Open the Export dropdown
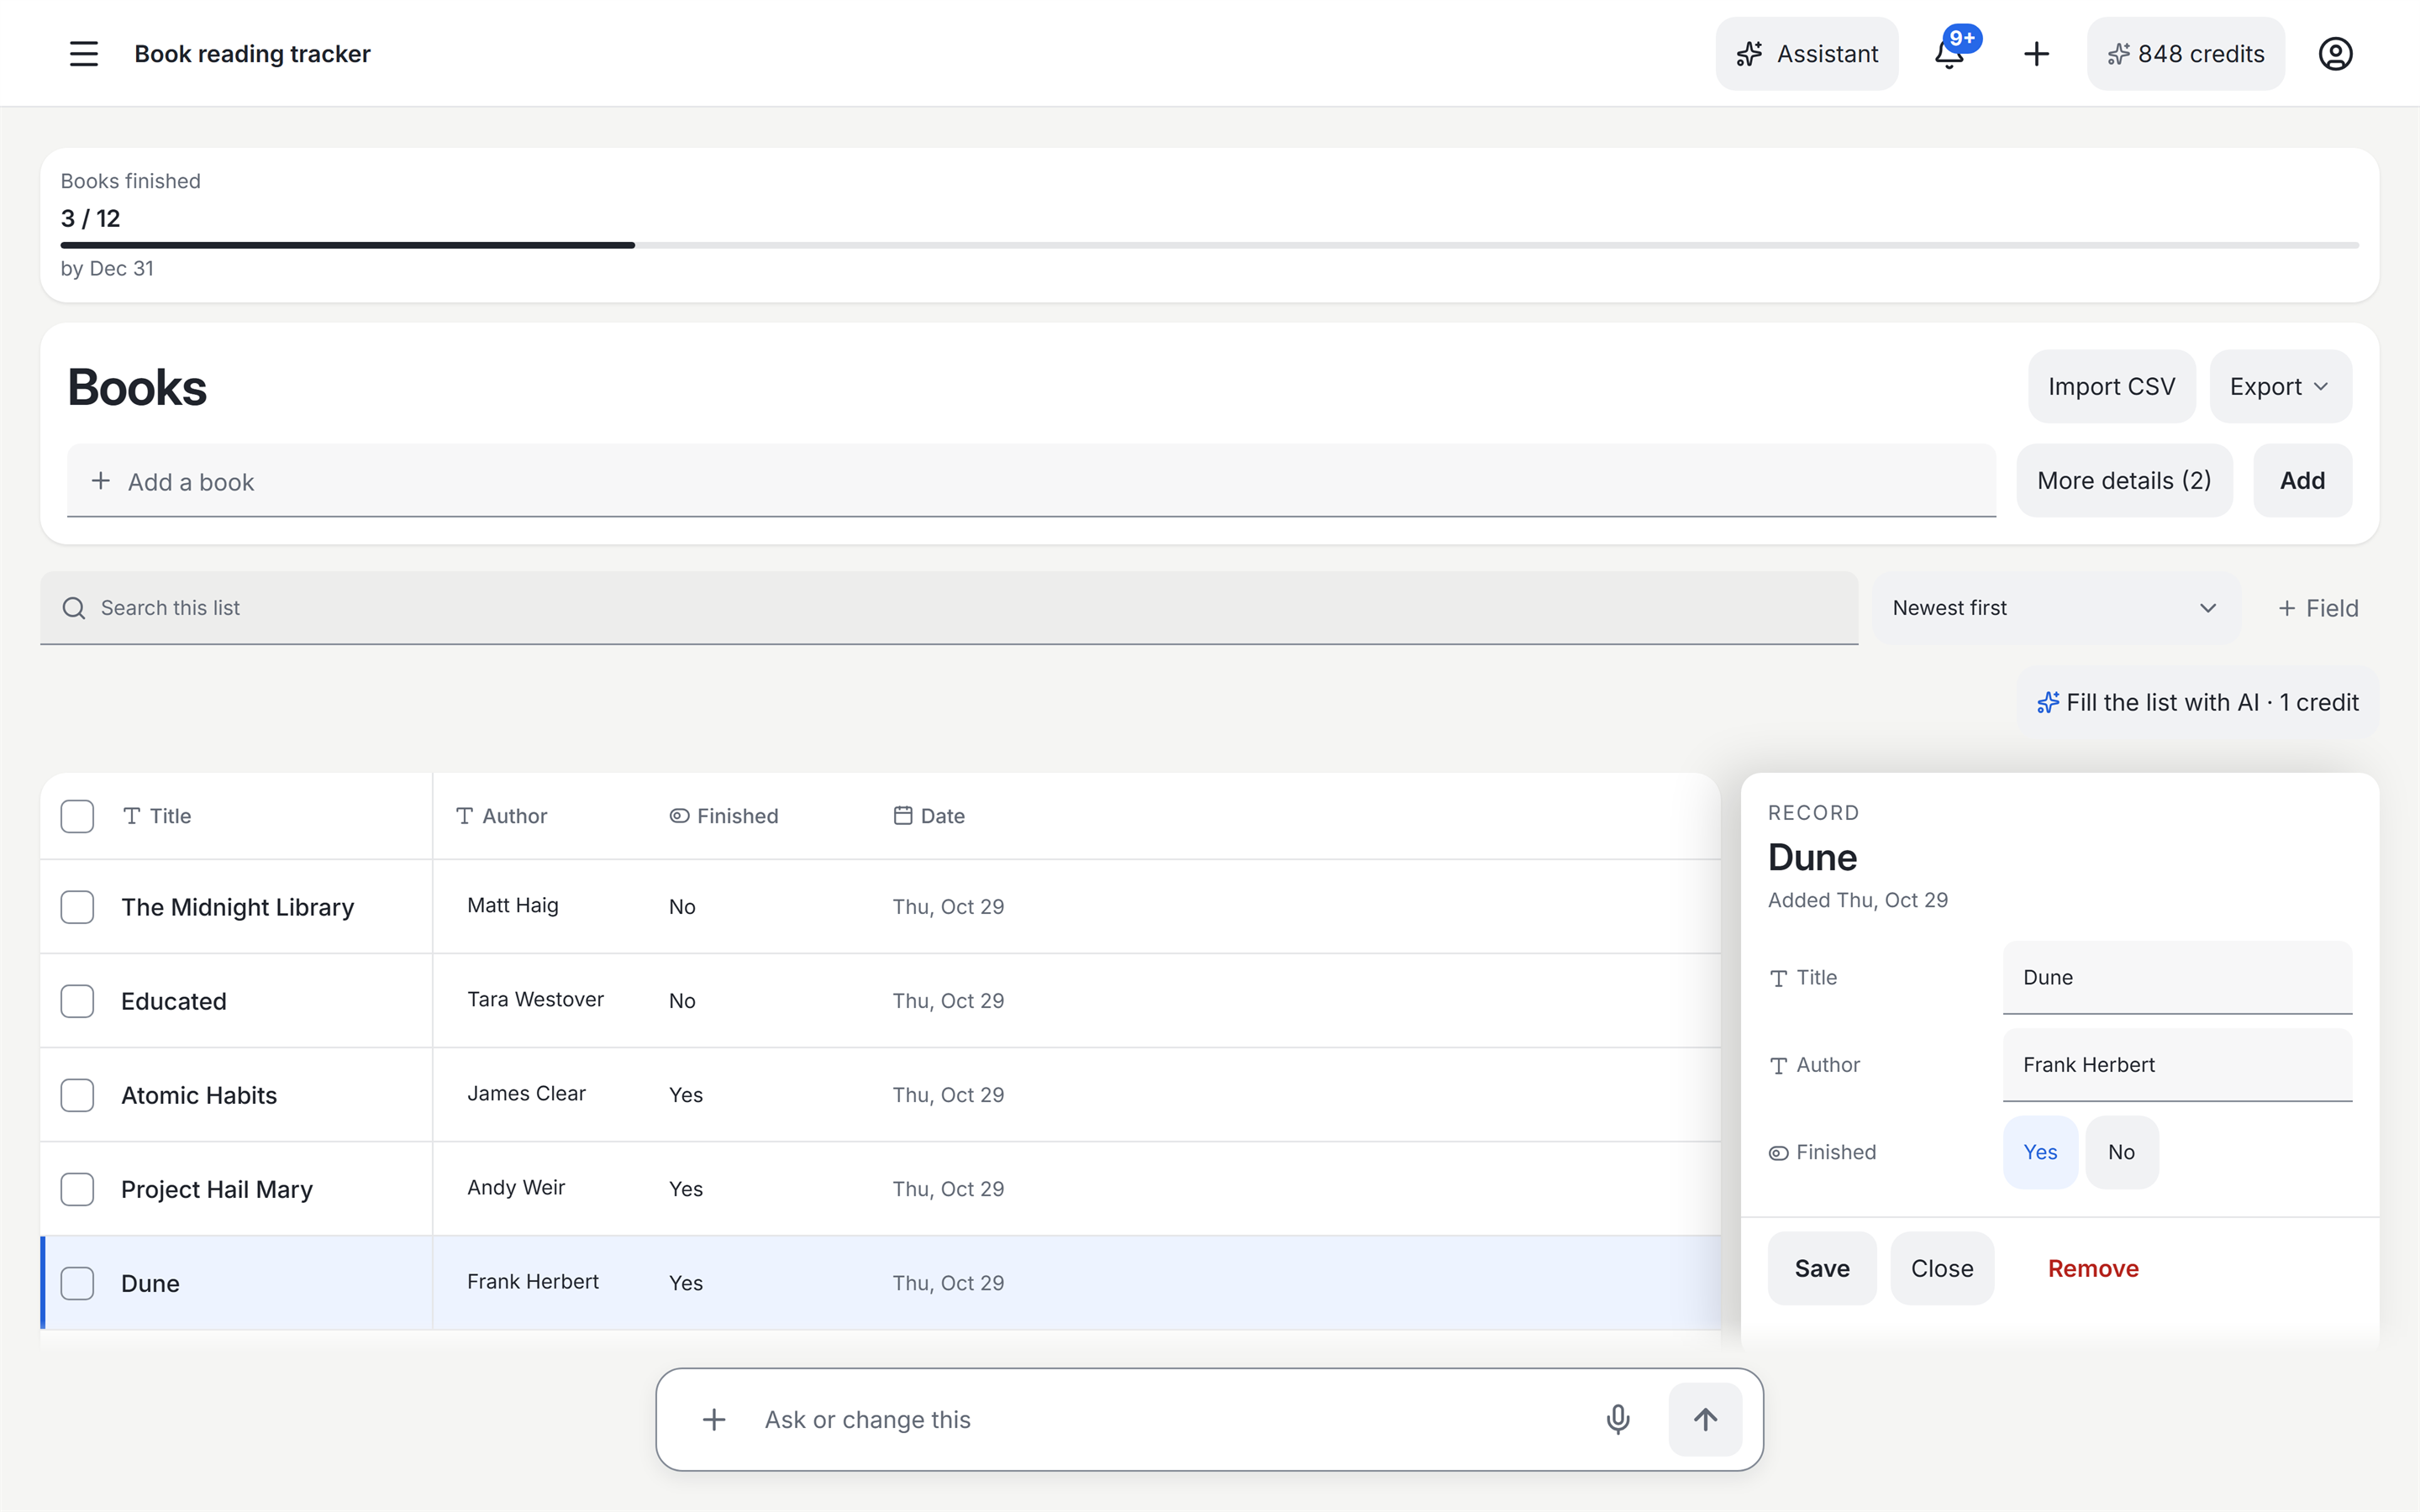 pyautogui.click(x=2280, y=386)
